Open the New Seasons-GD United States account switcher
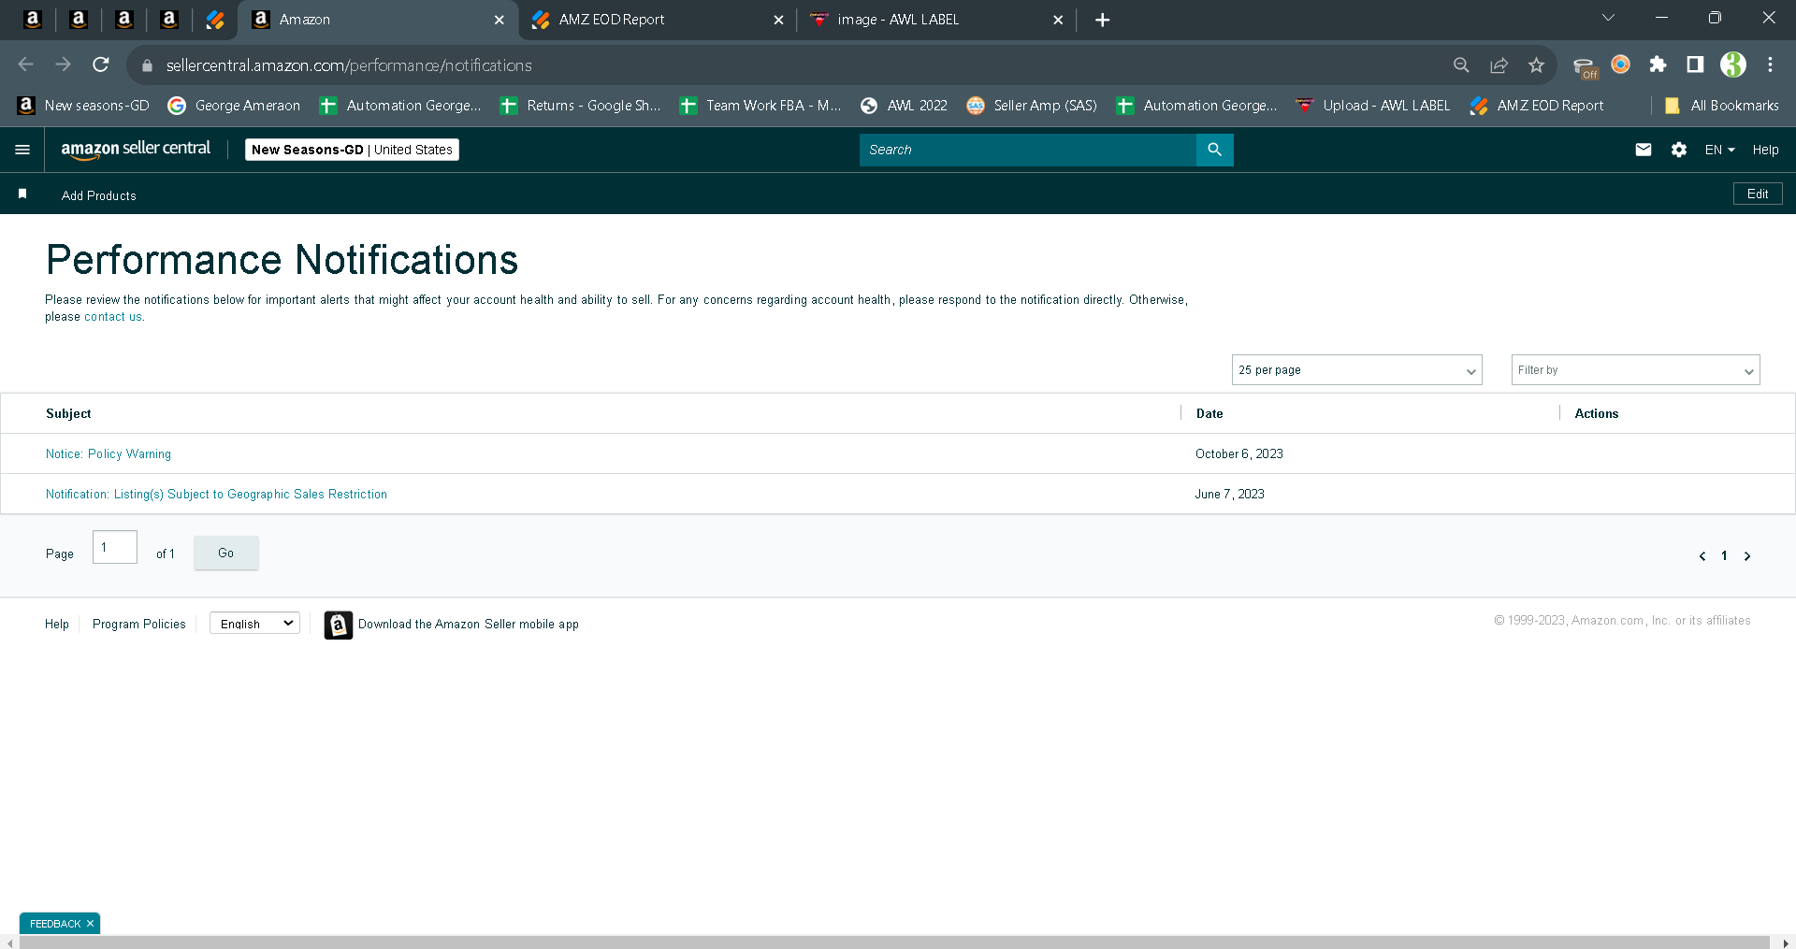 click(x=352, y=150)
